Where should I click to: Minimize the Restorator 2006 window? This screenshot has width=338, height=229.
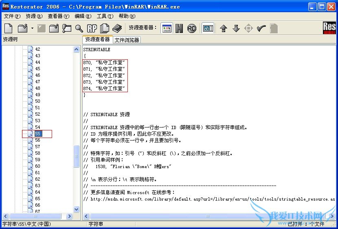[x=312, y=6]
